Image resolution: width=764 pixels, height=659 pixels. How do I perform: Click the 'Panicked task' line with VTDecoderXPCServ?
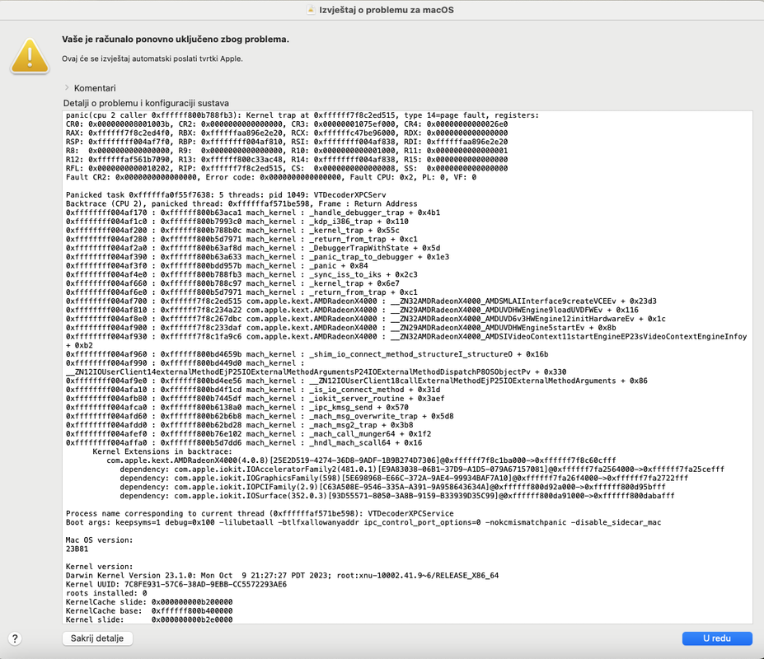pyautogui.click(x=226, y=195)
